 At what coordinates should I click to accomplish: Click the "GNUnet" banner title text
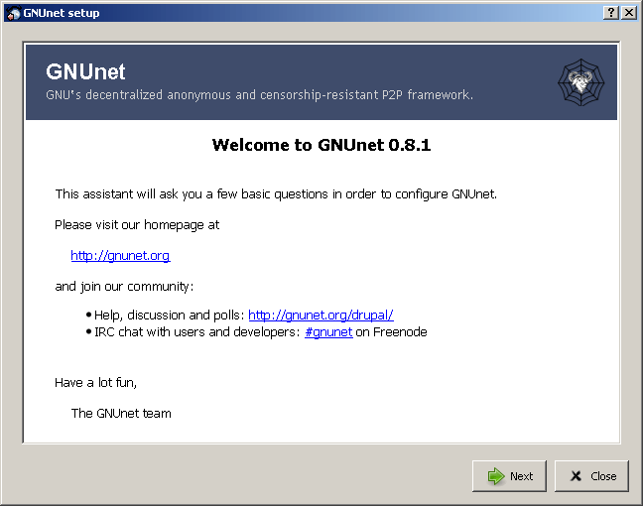(x=85, y=71)
